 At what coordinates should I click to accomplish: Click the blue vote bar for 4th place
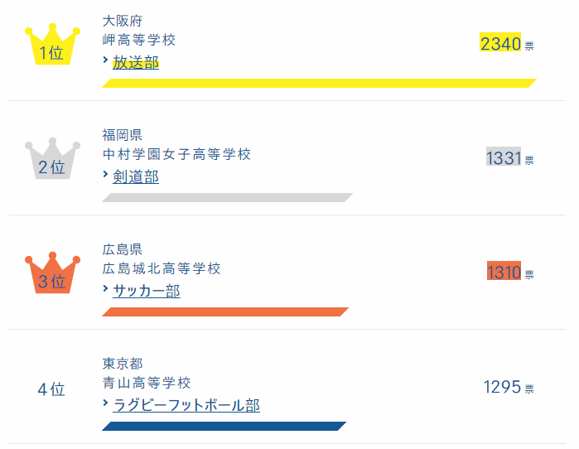click(224, 426)
